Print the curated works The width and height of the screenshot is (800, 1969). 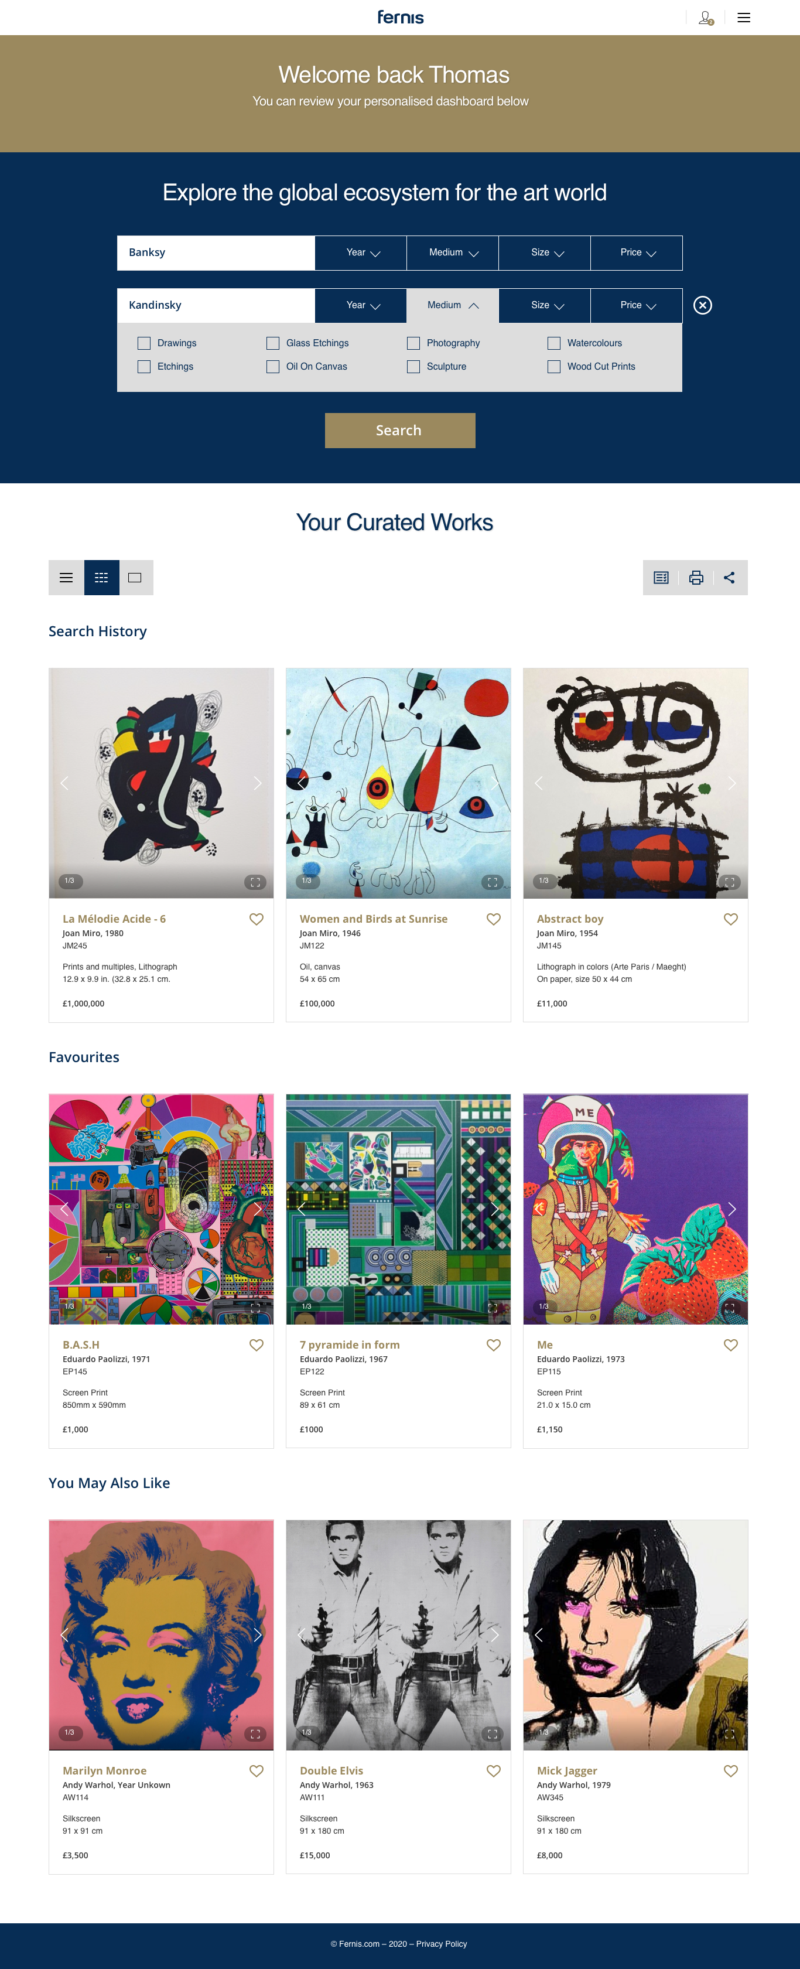696,578
